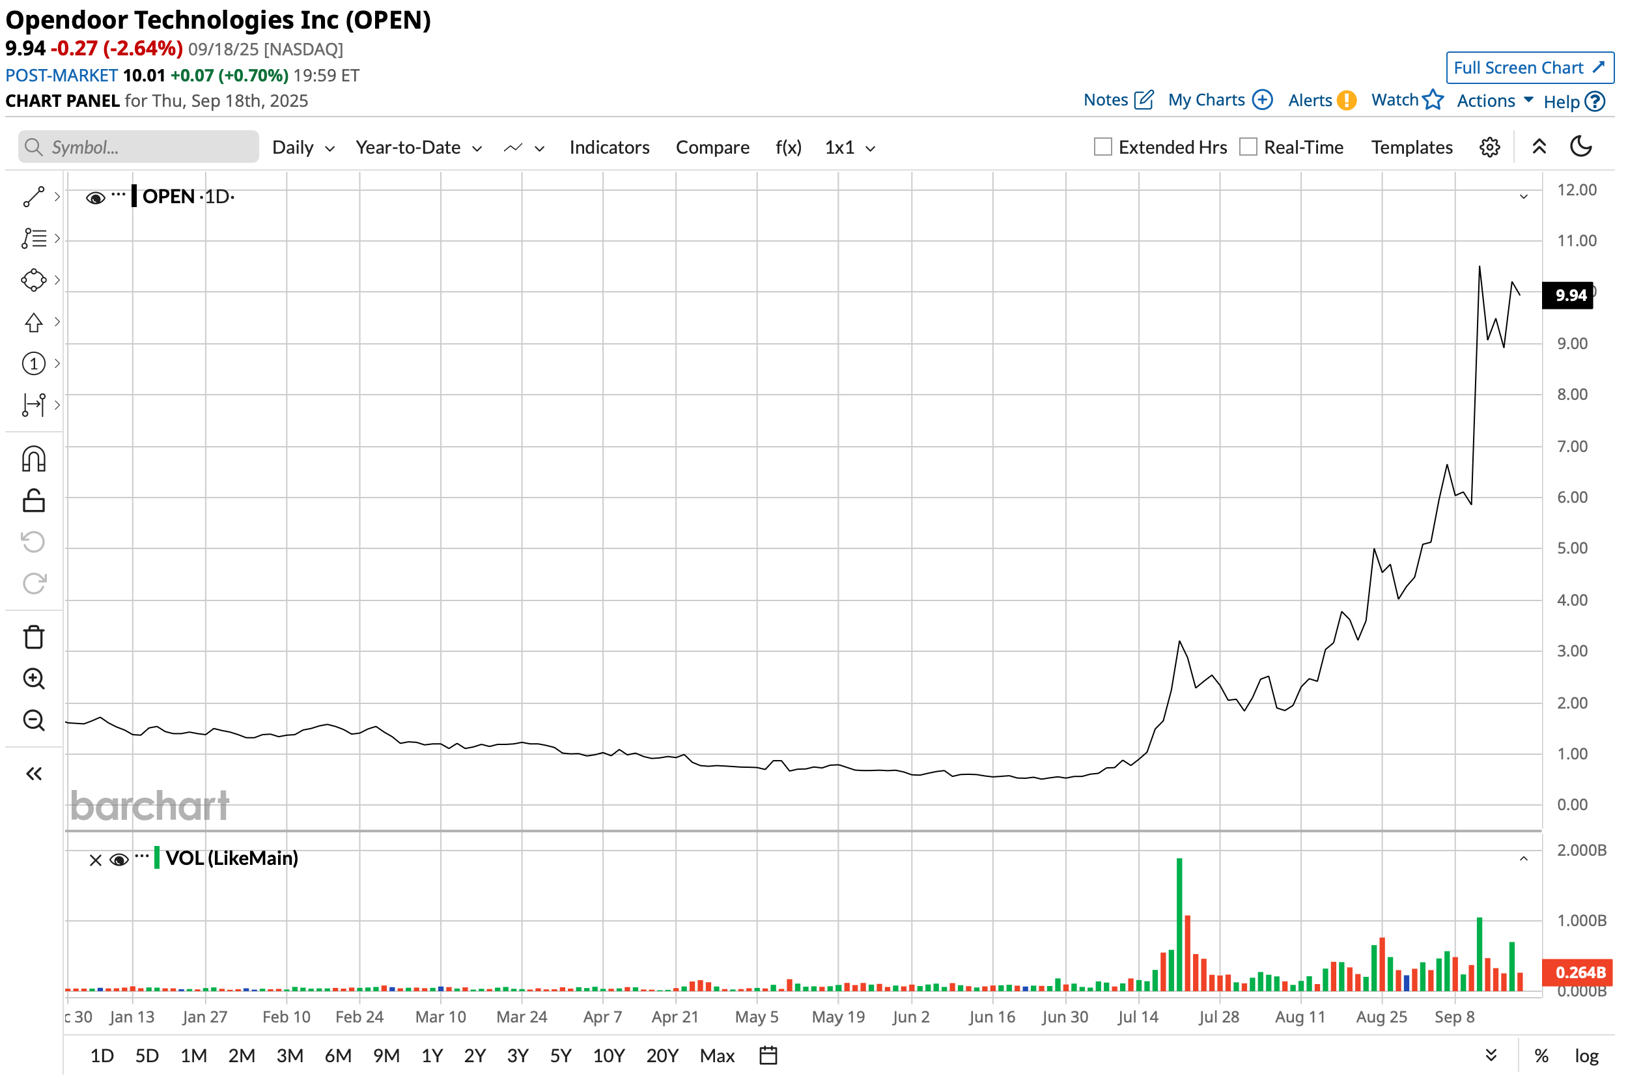Click the Symbol search field
Viewport: 1628px width, 1085px height.
pyautogui.click(x=138, y=147)
